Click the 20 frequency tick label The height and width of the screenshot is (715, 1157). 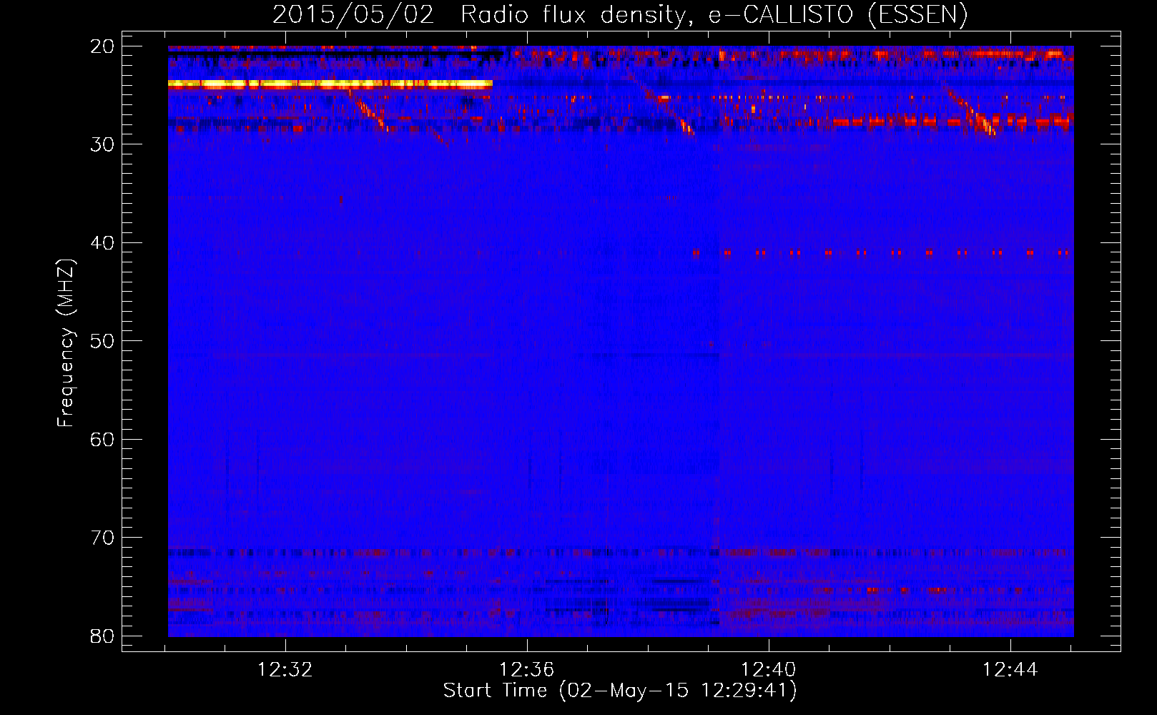(x=103, y=46)
